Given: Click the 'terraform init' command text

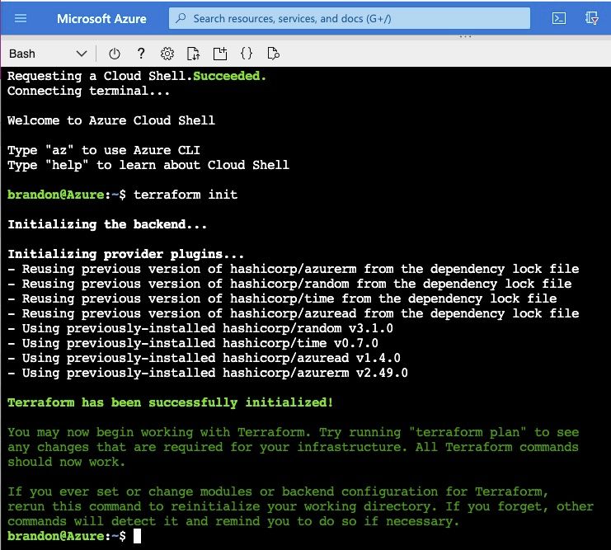Looking at the screenshot, I should (x=186, y=195).
